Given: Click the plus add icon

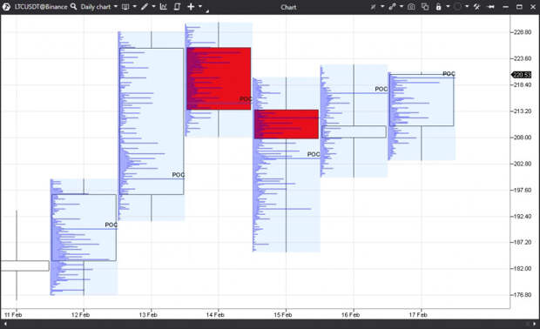Looking at the screenshot, I should tap(191, 7).
